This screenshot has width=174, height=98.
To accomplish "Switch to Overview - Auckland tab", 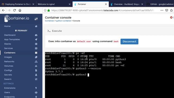I will coord(127,4).
